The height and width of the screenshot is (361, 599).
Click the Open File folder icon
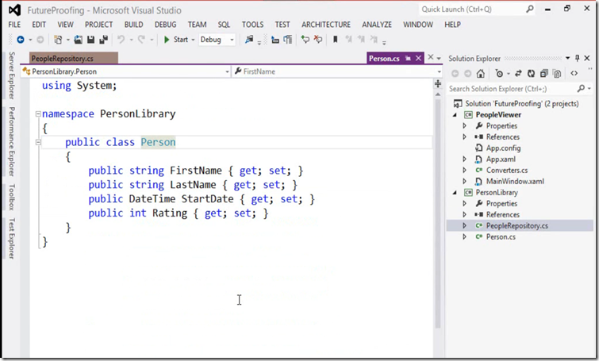click(x=78, y=40)
